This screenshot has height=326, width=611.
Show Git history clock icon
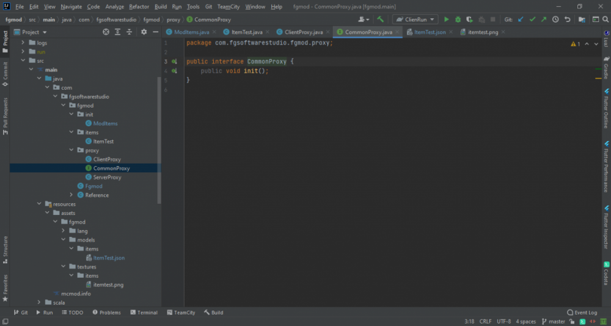coord(555,20)
